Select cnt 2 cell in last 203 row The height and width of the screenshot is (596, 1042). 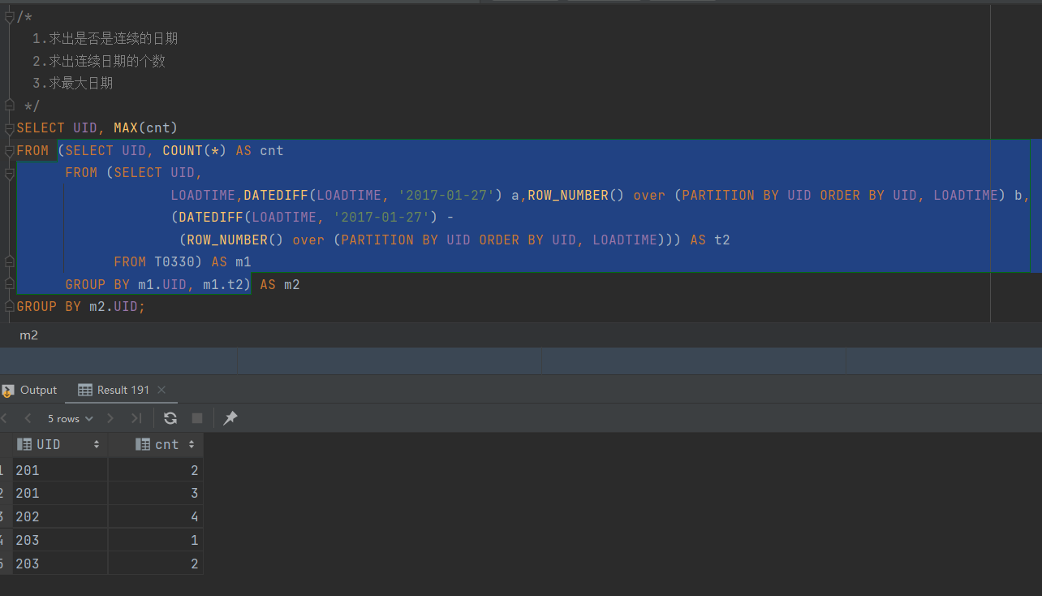pyautogui.click(x=155, y=564)
